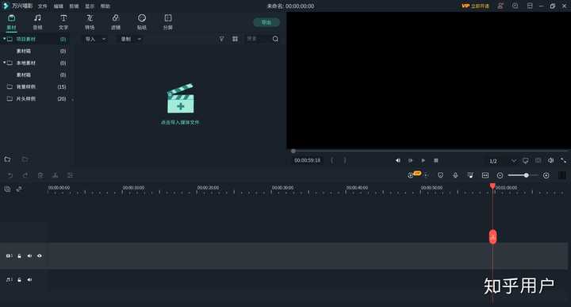Open the audio mixer icon
This screenshot has height=307, width=571.
470,175
